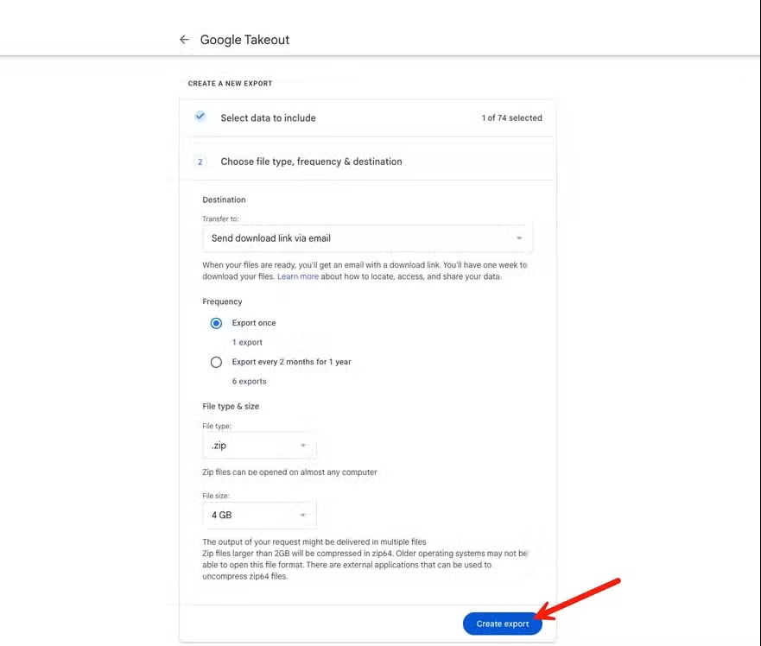Image resolution: width=761 pixels, height=646 pixels.
Task: Click the step 2 number circle
Action: click(200, 161)
